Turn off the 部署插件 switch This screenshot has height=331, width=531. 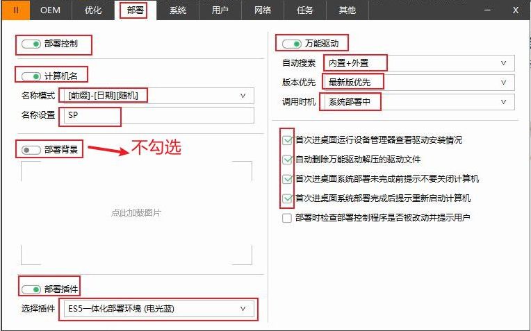31,289
